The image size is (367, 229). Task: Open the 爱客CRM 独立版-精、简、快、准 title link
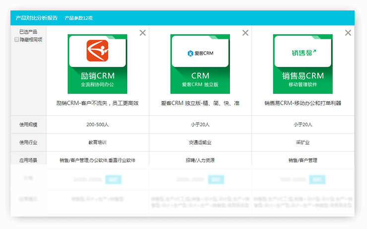(200, 103)
